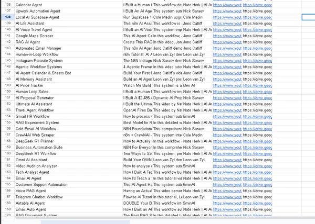Select the 'Omni AI Assistant' cell
The width and height of the screenshot is (315, 224).
(69, 160)
